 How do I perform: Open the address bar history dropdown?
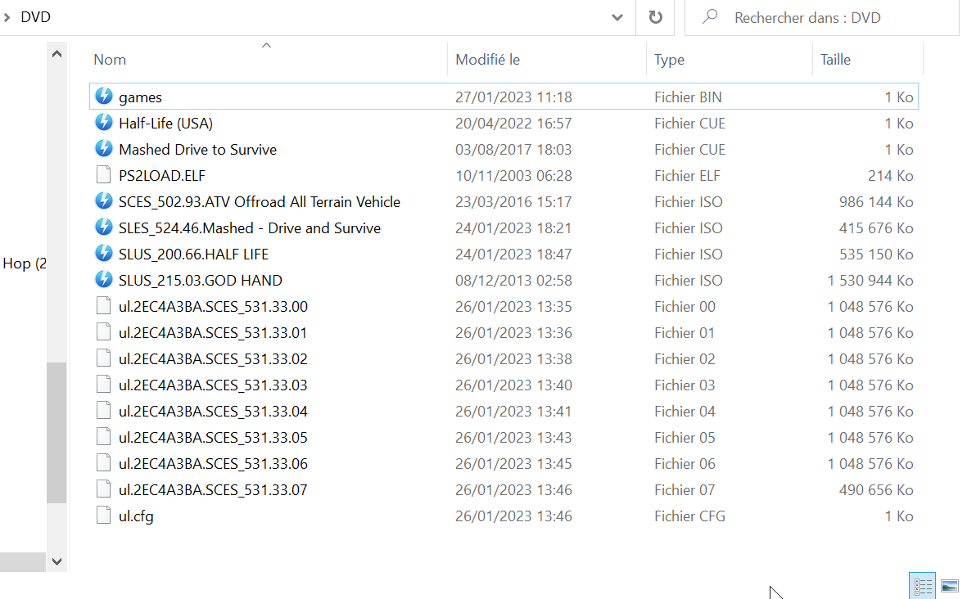(617, 17)
